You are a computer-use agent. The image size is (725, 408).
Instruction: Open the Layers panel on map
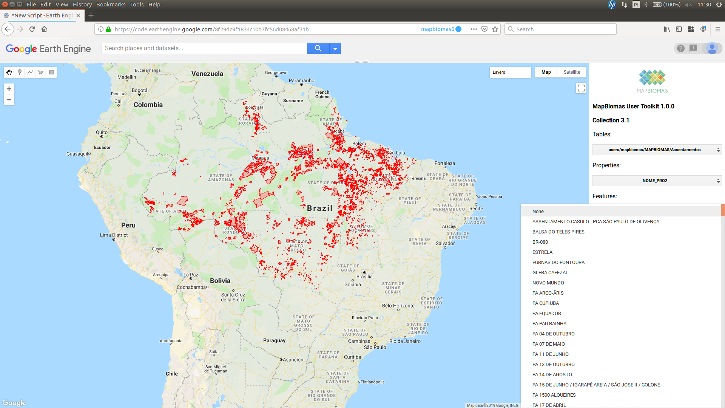[510, 72]
